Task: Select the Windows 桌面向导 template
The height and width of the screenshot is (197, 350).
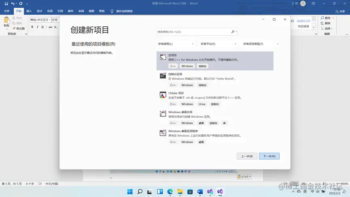Action: pos(215,118)
